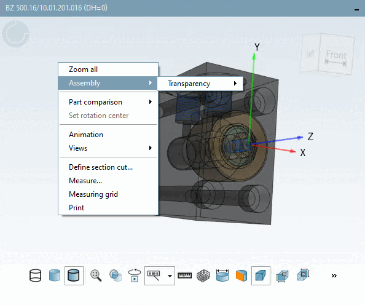Image resolution: width=365 pixels, height=305 pixels.
Task: Toggle shaded-with-edges cylinder display mode
Action: point(74,275)
